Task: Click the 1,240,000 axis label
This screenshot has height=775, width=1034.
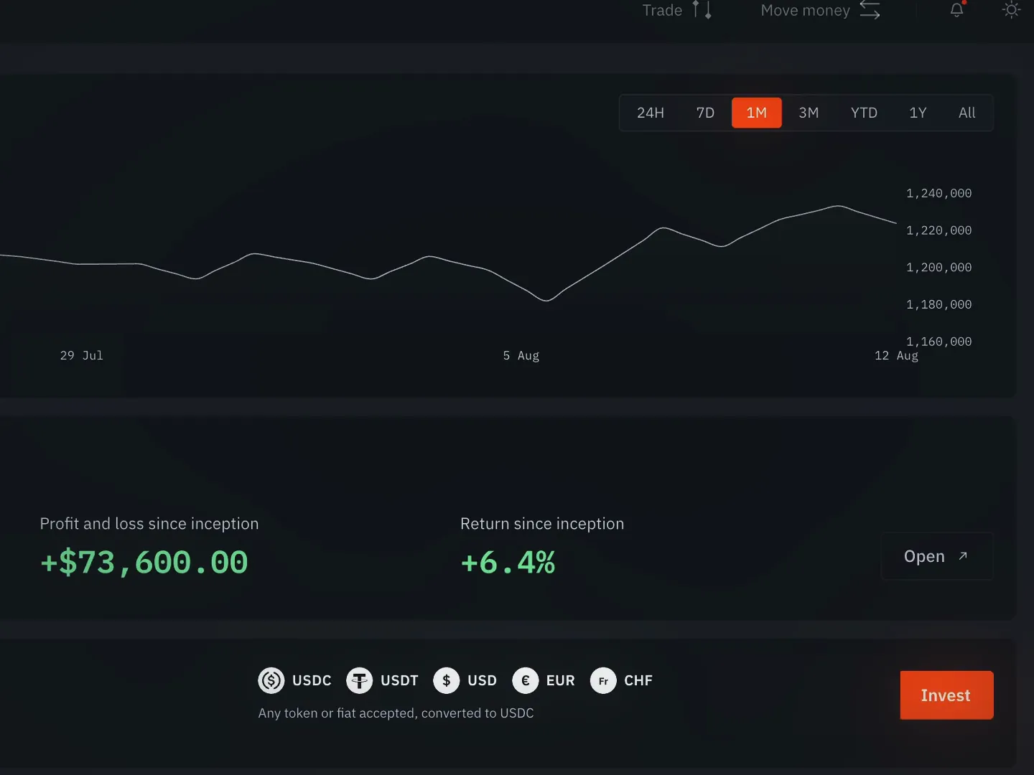Action: (x=938, y=193)
